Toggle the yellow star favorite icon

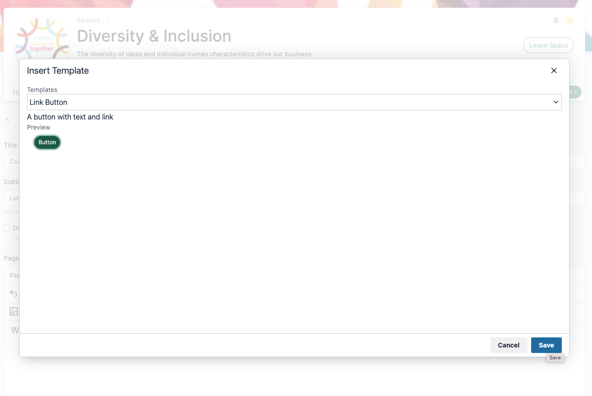pyautogui.click(x=570, y=21)
